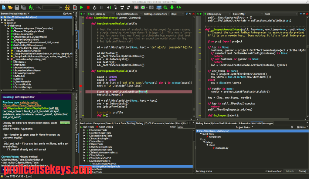The height and width of the screenshot is (179, 309).
Task: Stop debugging with the red square icon
Action: (x=88, y=7)
